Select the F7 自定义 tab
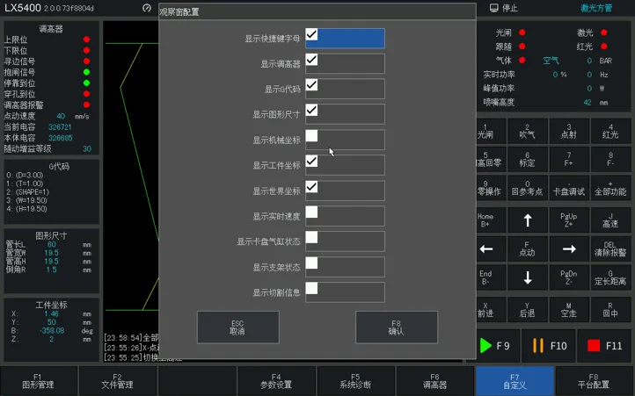 (515, 381)
